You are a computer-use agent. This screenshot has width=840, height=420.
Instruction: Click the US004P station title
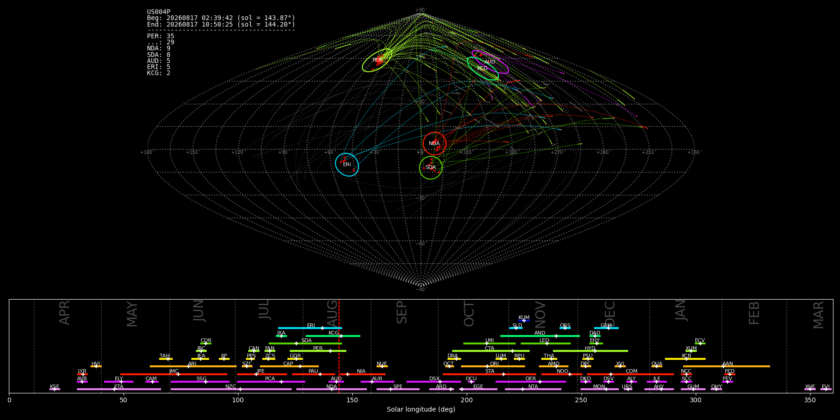(x=159, y=12)
